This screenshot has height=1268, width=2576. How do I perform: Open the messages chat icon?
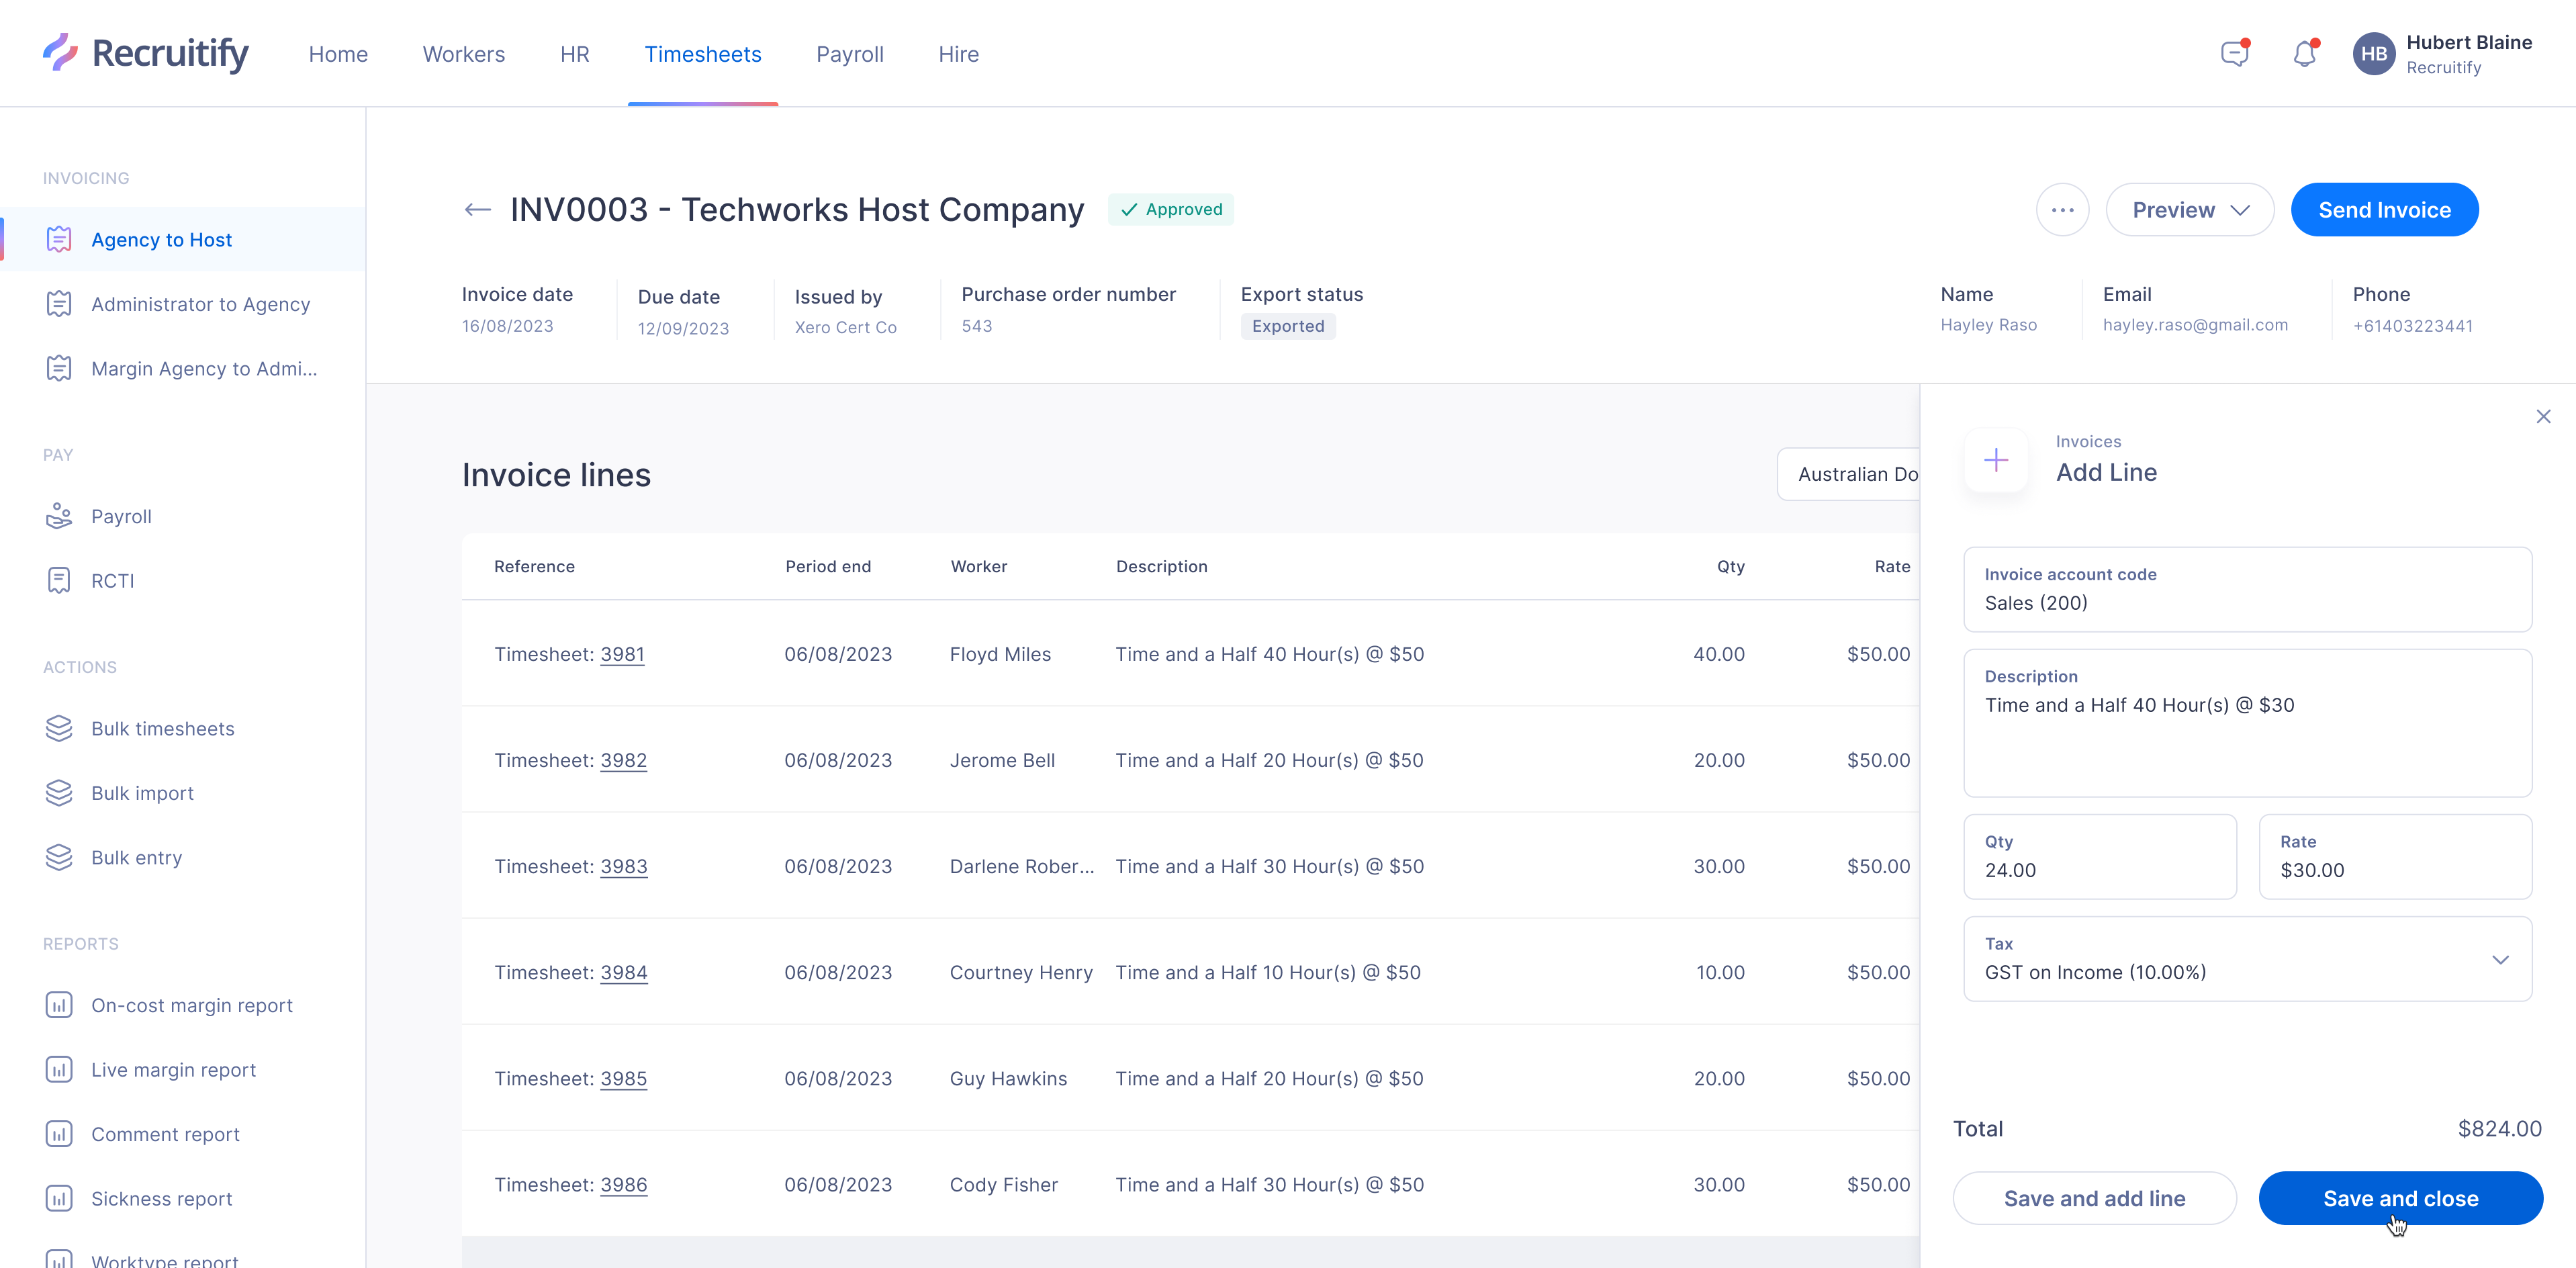coord(2234,53)
